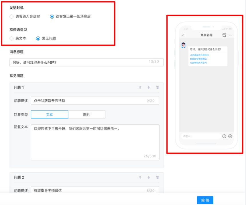
Task: Select 访客进入会话时 radio option
Action: pyautogui.click(x=12, y=17)
